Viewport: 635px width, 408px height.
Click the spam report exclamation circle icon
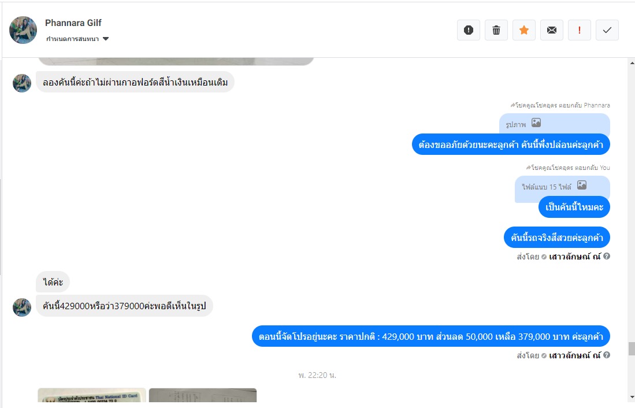coord(469,30)
